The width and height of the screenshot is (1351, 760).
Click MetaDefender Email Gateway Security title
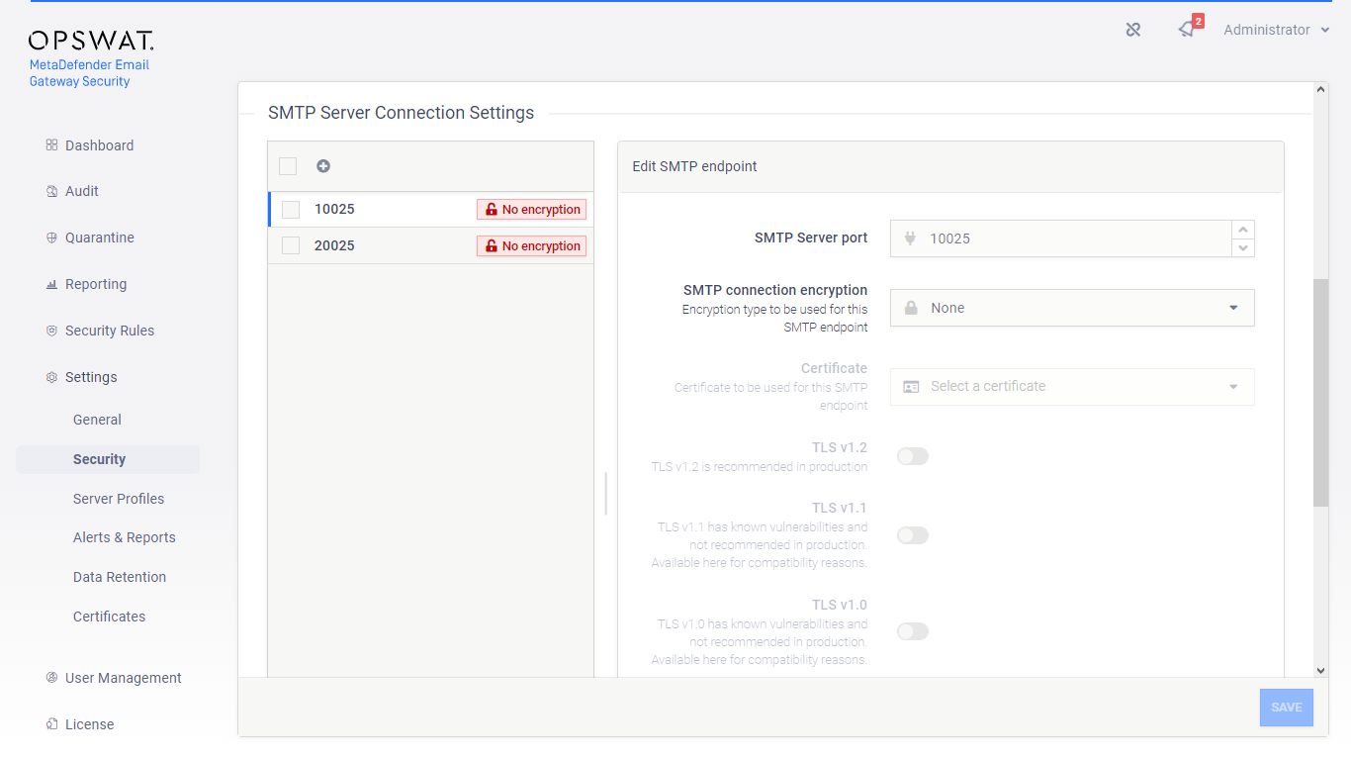point(89,73)
